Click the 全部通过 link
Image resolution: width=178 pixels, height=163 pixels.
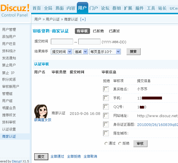(x=57, y=156)
